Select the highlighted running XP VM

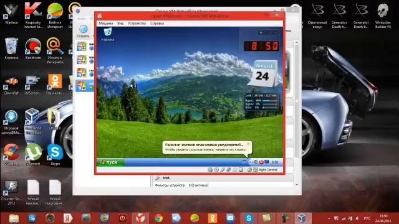[85, 86]
